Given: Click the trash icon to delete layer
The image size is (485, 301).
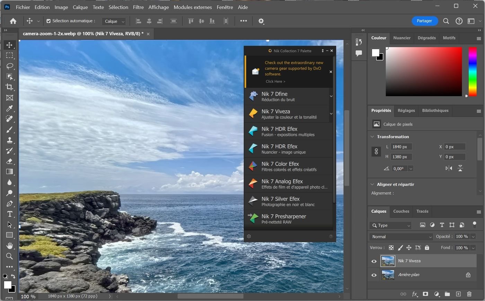Looking at the screenshot, I should tap(469, 294).
